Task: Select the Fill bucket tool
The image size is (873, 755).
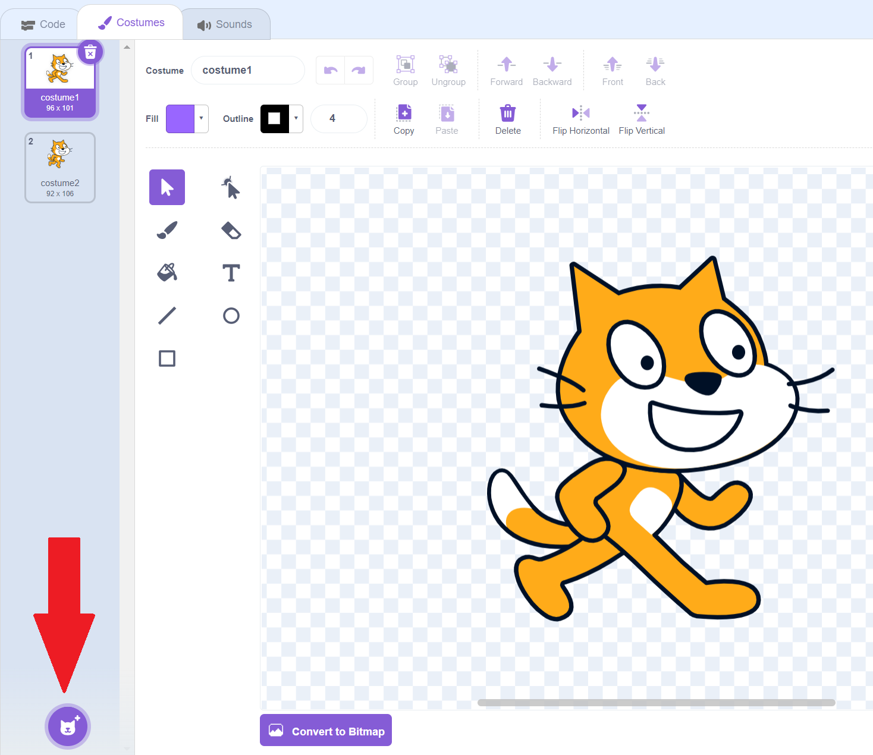Action: (167, 273)
